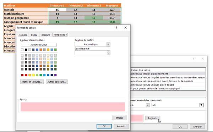Select rule type au-dessus ou en dessous de la moyenne
This screenshot has height=132, width=213.
pyautogui.click(x=168, y=81)
